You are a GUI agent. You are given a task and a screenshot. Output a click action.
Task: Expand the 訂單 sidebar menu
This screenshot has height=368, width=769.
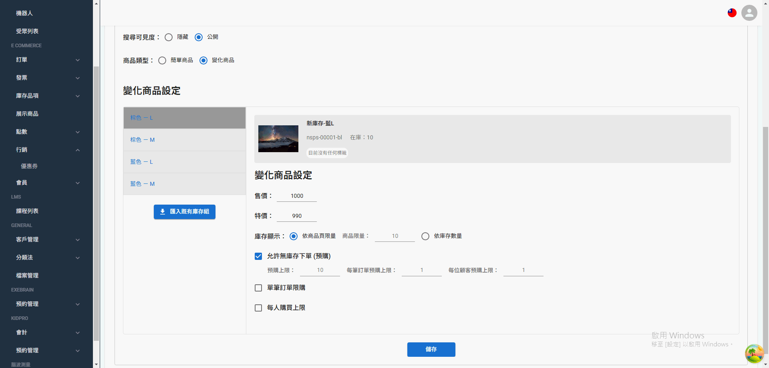point(46,60)
